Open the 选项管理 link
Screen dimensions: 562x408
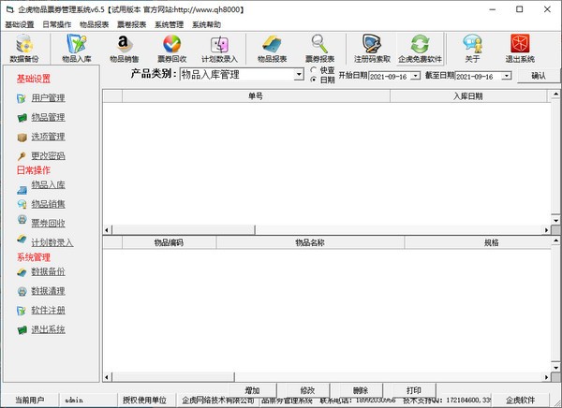(x=48, y=137)
